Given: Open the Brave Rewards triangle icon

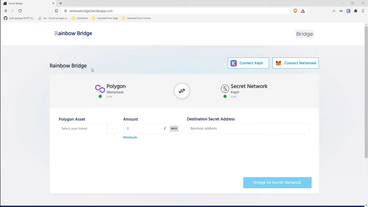Looking at the screenshot, I should click(303, 11).
